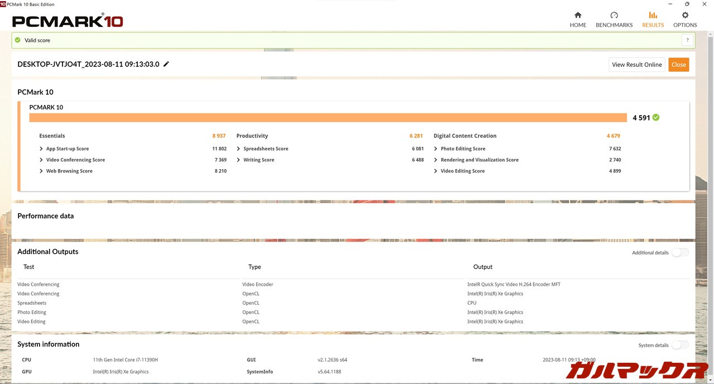Switch to the Results tab
Image resolution: width=714 pixels, height=384 pixels.
point(653,19)
